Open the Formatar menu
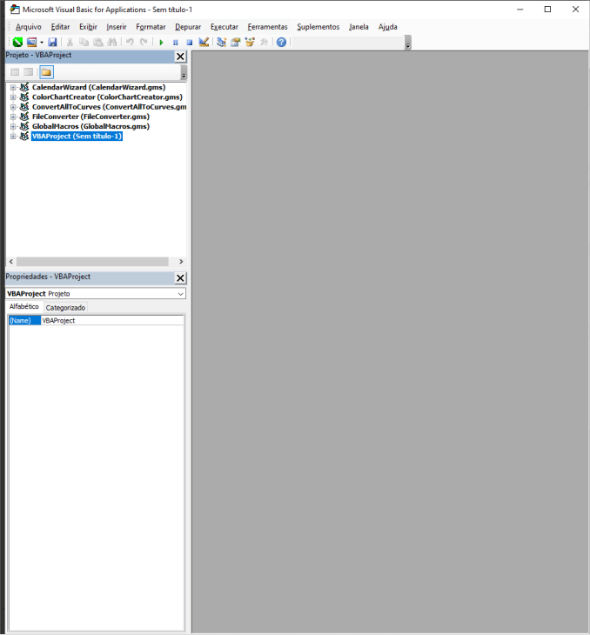This screenshot has width=590, height=635. [151, 27]
